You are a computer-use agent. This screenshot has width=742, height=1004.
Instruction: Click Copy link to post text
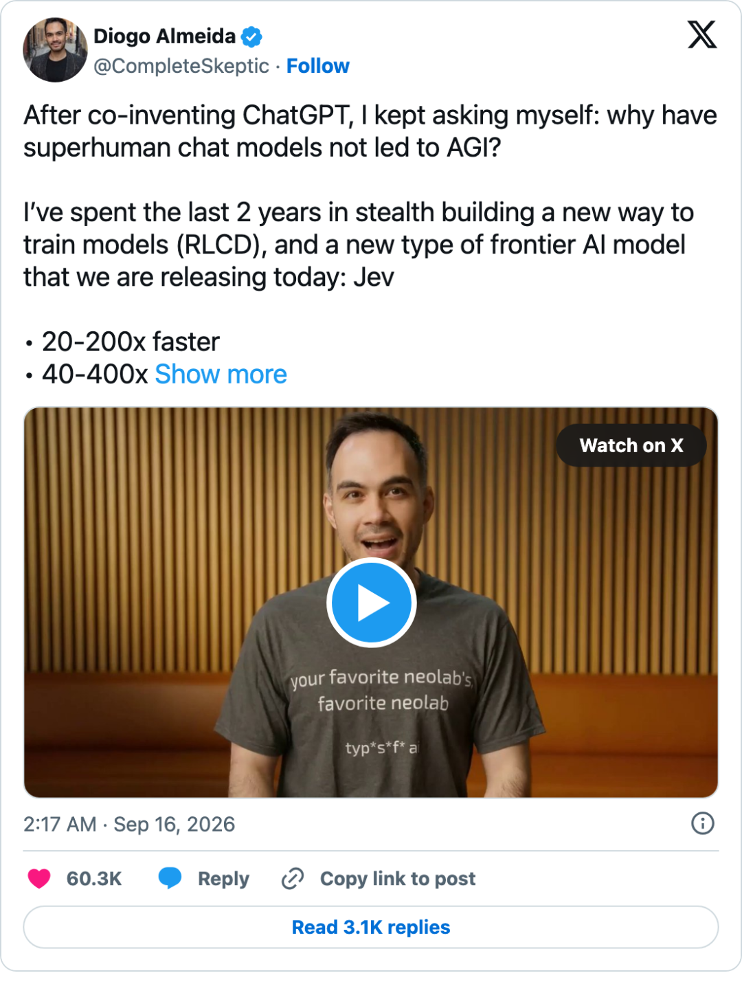click(398, 879)
